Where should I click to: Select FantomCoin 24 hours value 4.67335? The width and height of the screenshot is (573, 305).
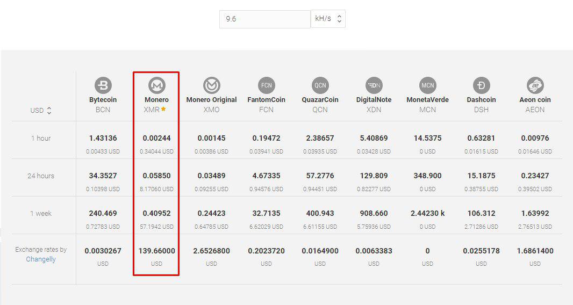(267, 176)
